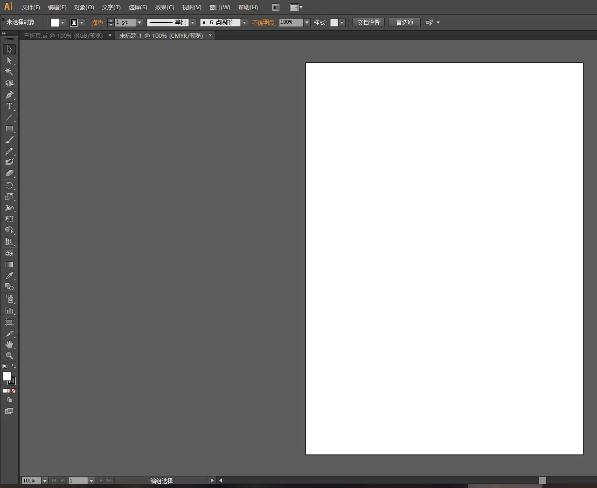Select the Gradient tool
The image size is (597, 488).
click(9, 264)
